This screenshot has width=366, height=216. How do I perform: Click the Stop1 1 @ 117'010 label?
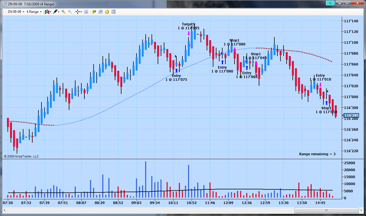pos(326,110)
